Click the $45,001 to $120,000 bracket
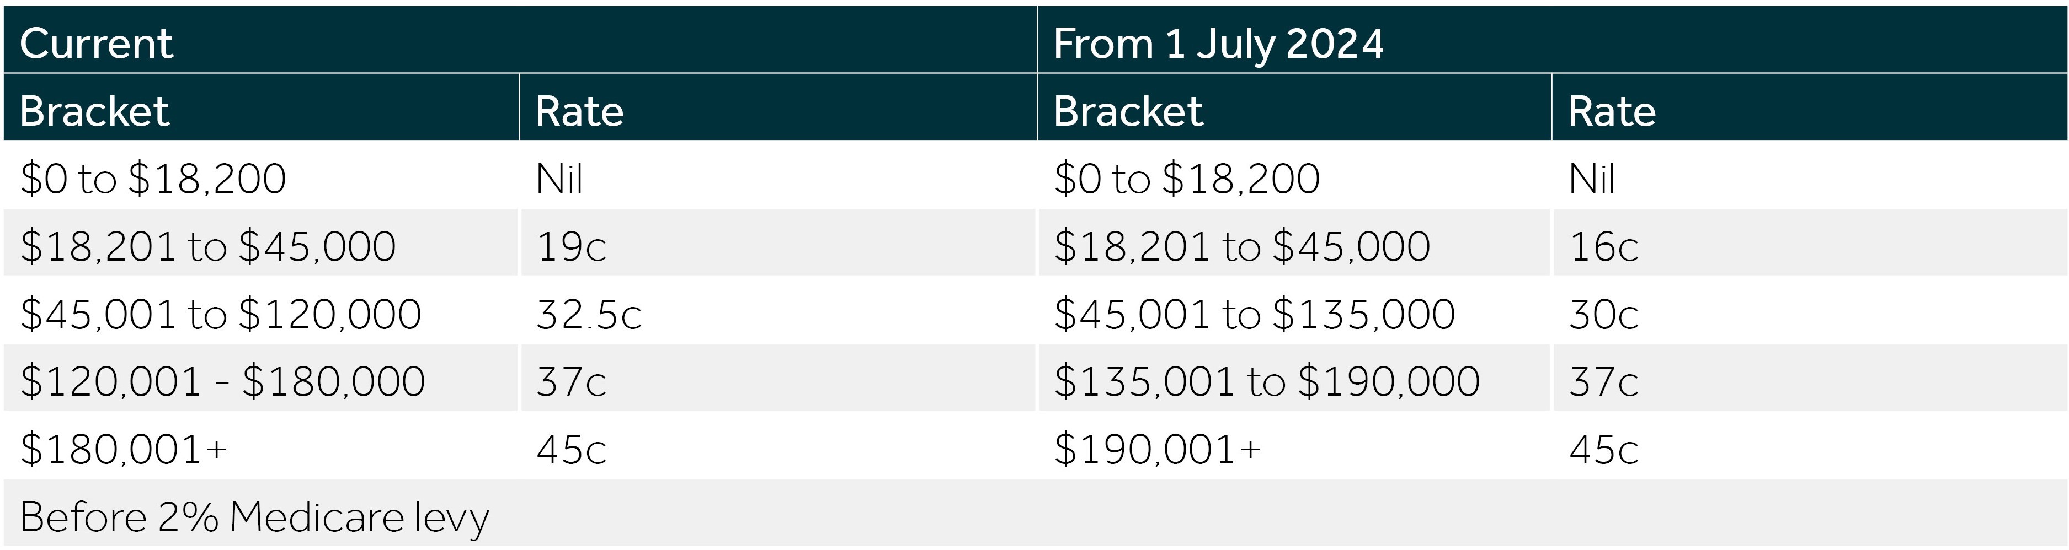2069x550 pixels. click(261, 310)
